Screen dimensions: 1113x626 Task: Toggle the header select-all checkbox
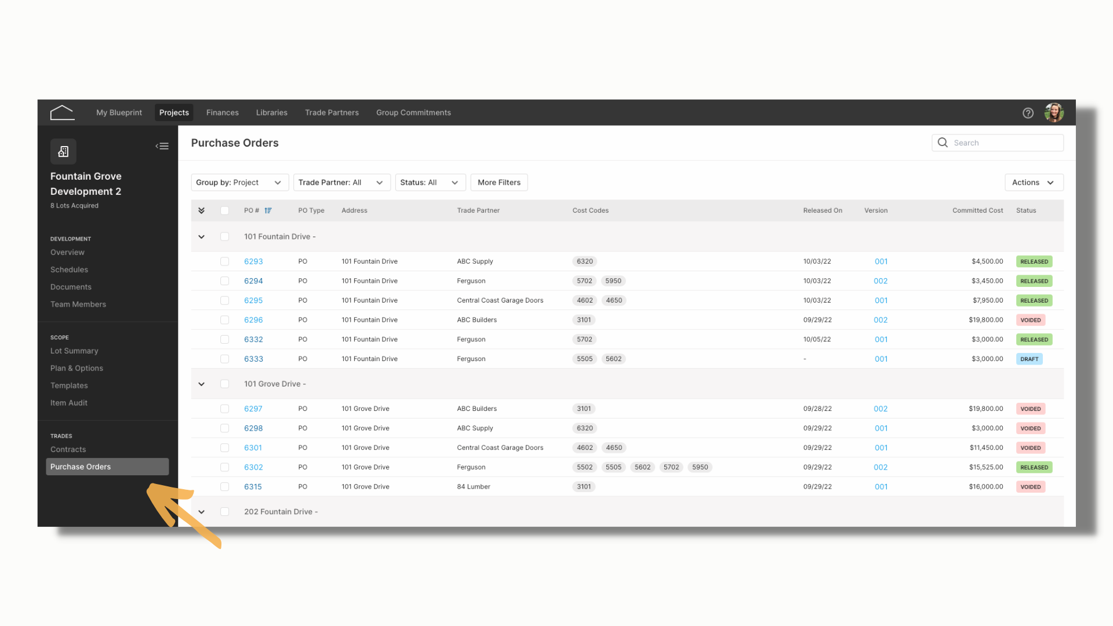coord(224,210)
